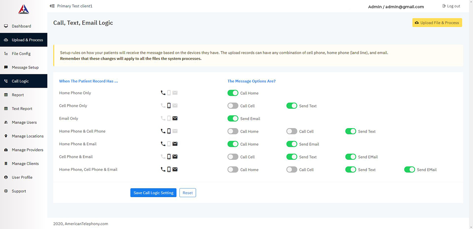
Task: Turn off Send Email for Email Only
Action: pyautogui.click(x=233, y=119)
